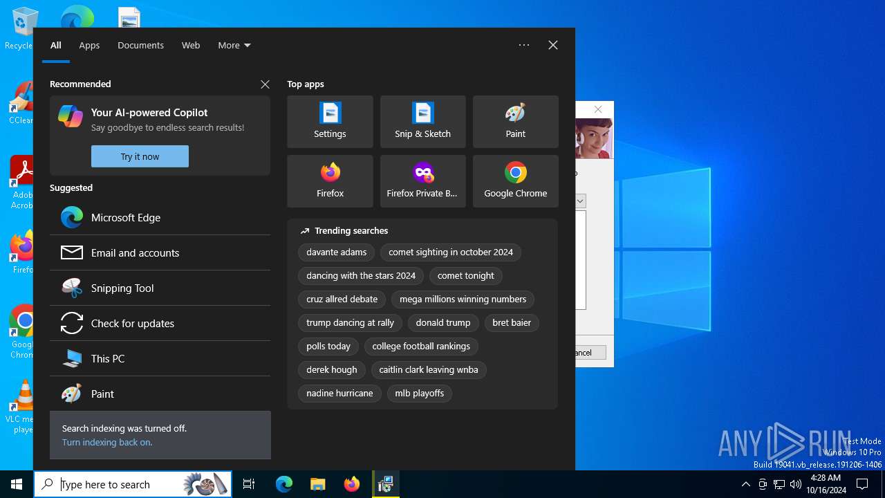
Task: Open the notification center icon
Action: pyautogui.click(x=862, y=484)
